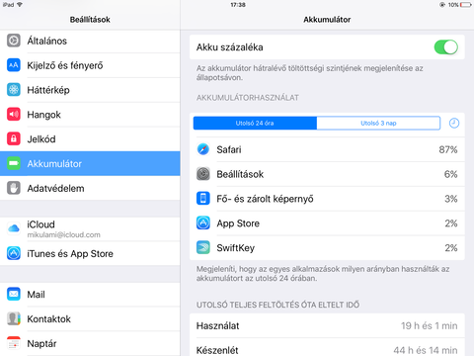Image resolution: width=474 pixels, height=356 pixels.
Task: Tap the Fő- és zárolt képernyő icon
Action: [203, 199]
